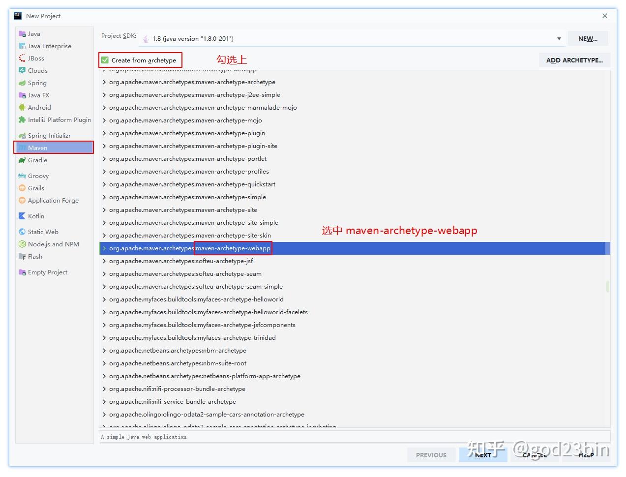Click the Gradle elephant icon
This screenshot has width=626, height=477.
22,160
